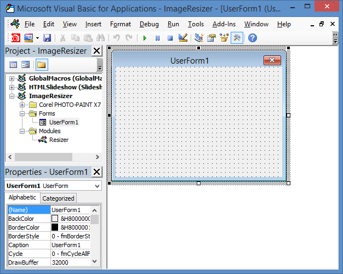Click the Undo toolbar icon
Viewport: 343px width, 274px height.
pyautogui.click(x=117, y=38)
